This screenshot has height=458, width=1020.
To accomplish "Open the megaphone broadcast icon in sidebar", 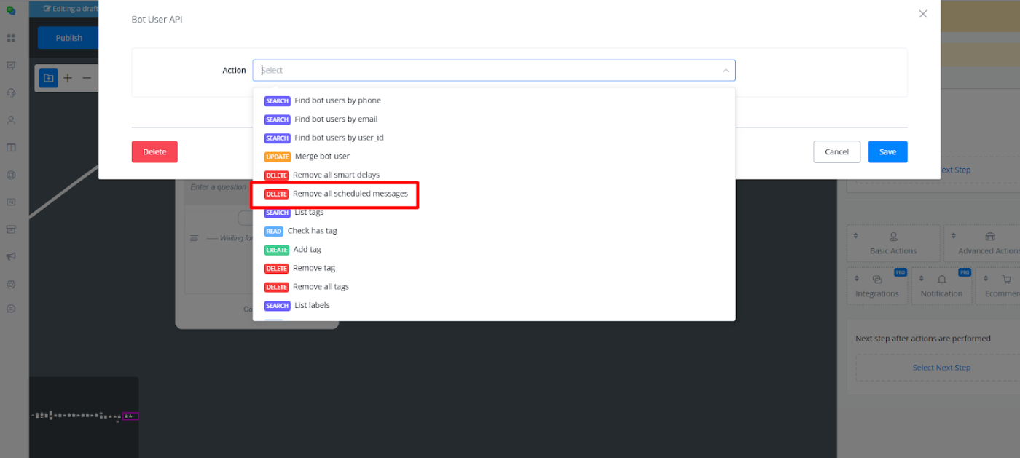I will tap(11, 257).
